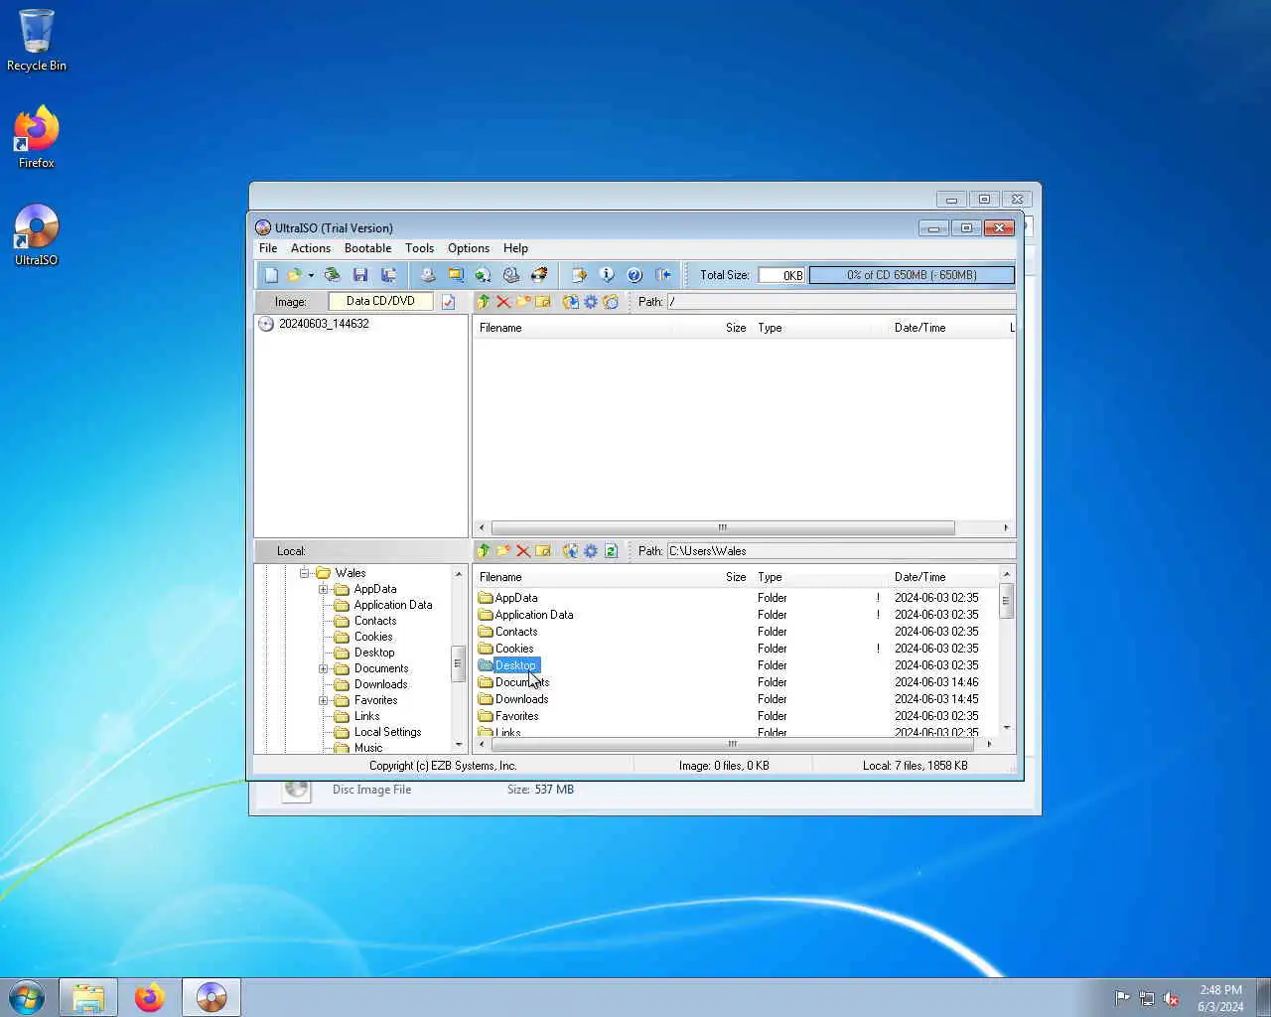Click the red X delete in Local toolbar
The height and width of the screenshot is (1017, 1271).
pyautogui.click(x=523, y=551)
